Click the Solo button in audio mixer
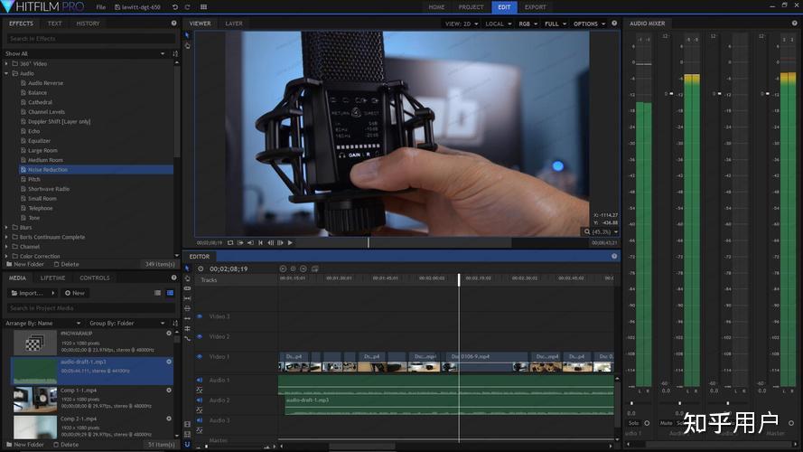This screenshot has height=452, width=803. [x=633, y=423]
